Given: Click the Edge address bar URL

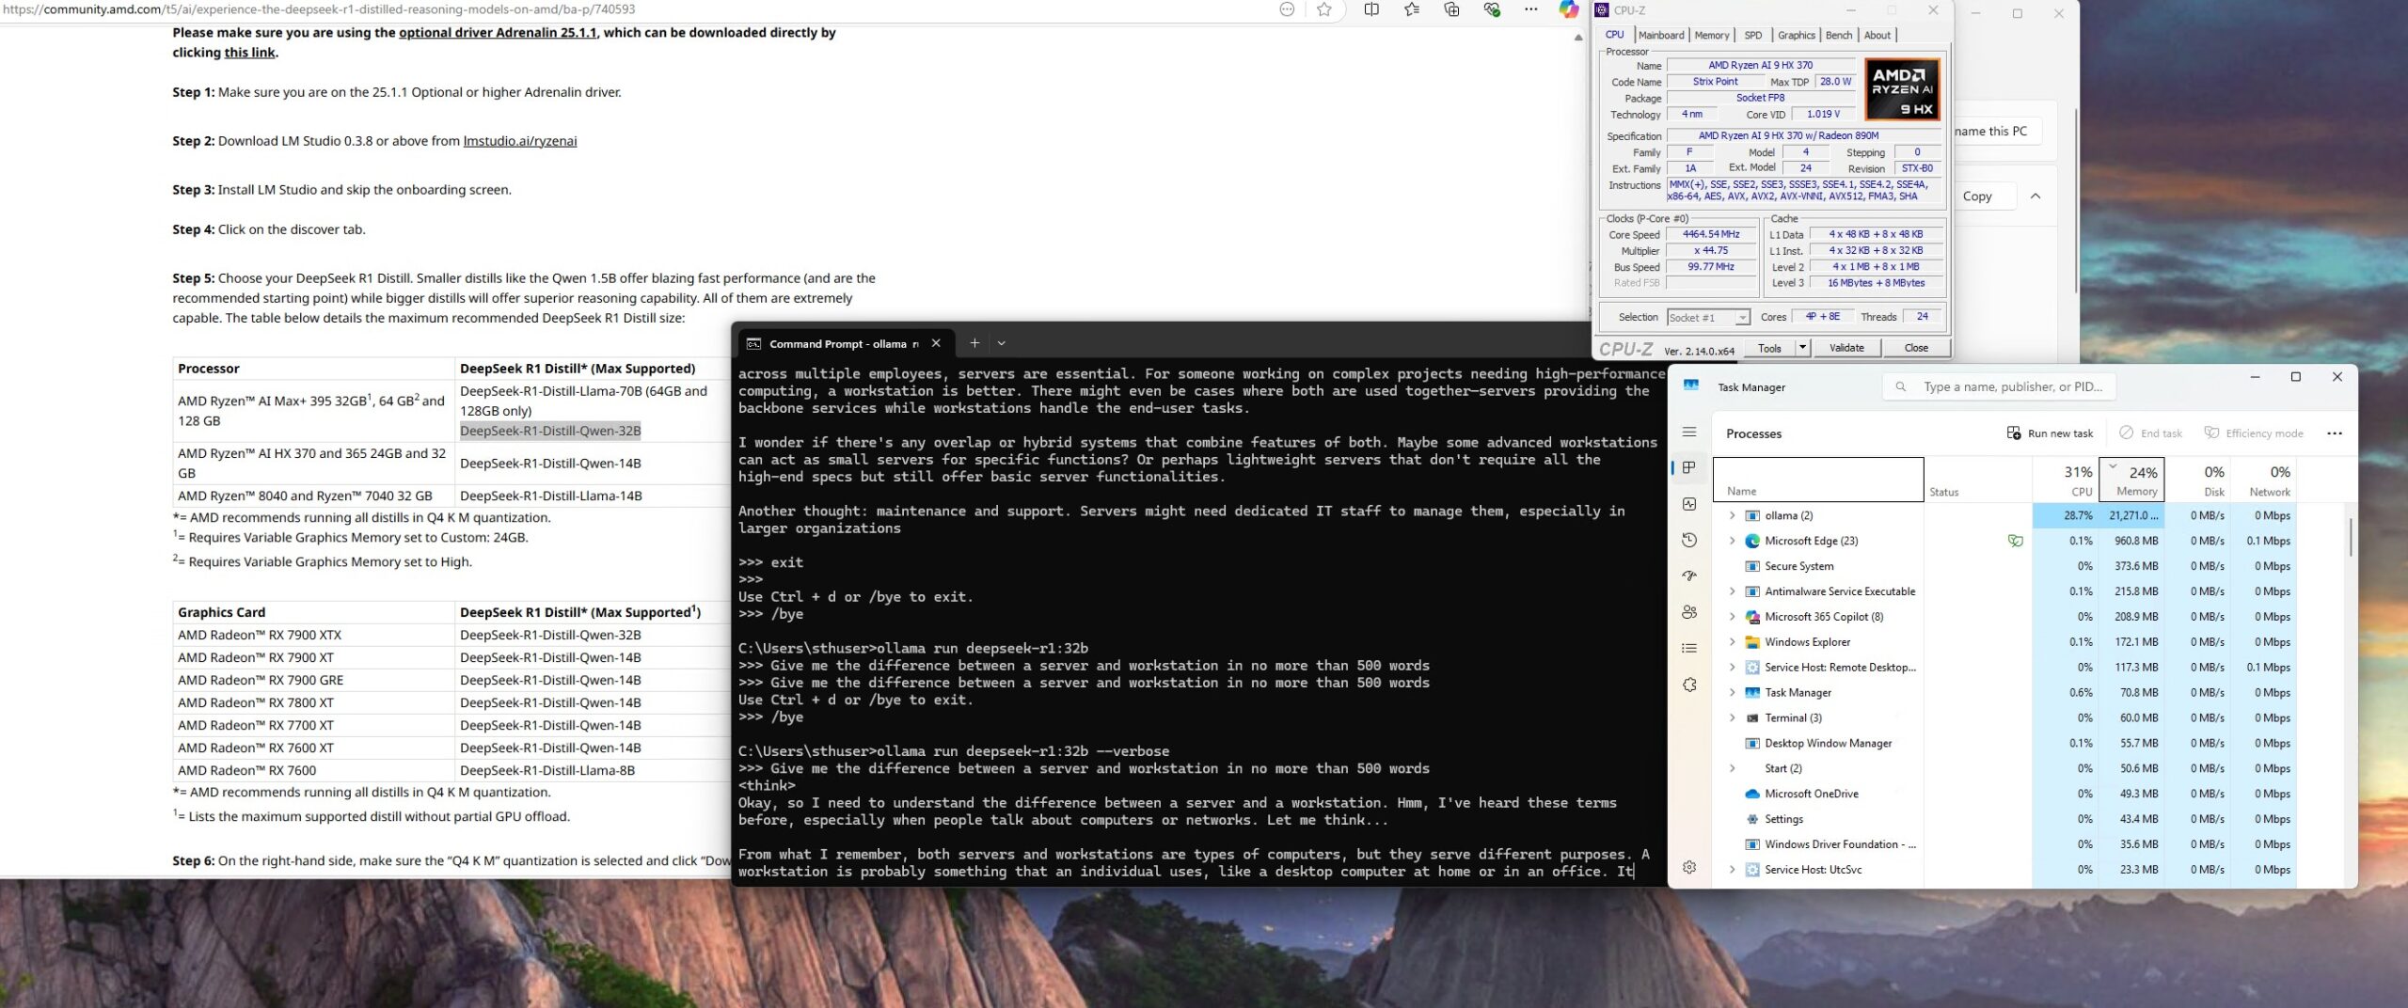Looking at the screenshot, I should click(319, 9).
